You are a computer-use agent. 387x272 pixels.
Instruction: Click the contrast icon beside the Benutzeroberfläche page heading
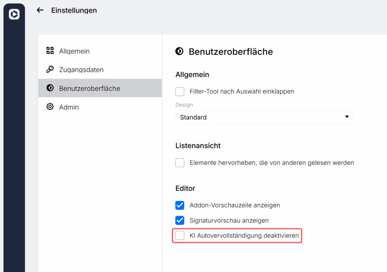click(x=180, y=51)
